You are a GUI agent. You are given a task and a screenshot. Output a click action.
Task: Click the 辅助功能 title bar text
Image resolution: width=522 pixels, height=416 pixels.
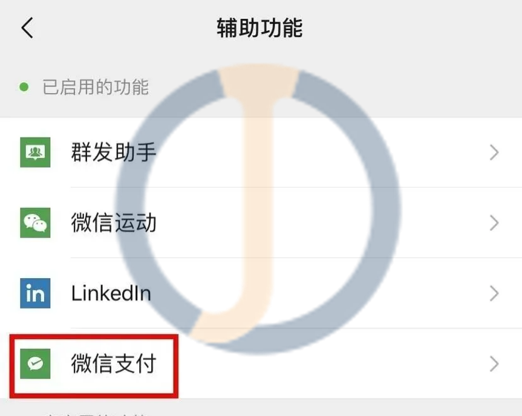tap(260, 27)
